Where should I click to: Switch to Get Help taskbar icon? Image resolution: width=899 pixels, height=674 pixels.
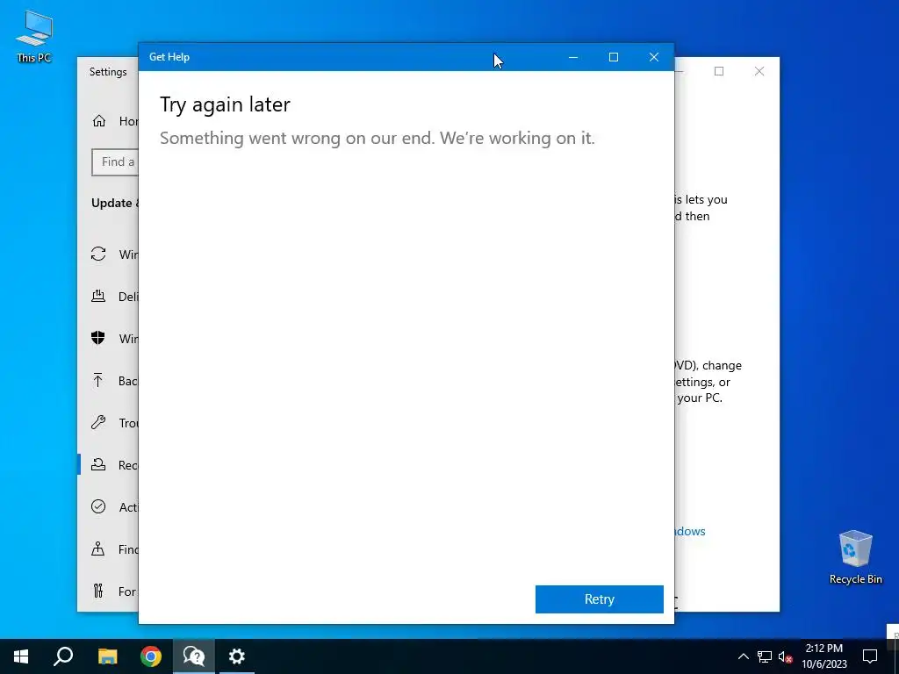[194, 656]
